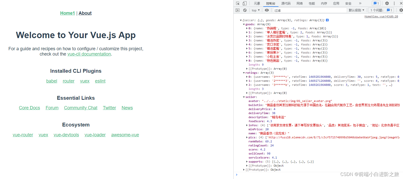Screen dimensions: 403x179
Task: Switch to the 内存 tab
Action: 324,3
